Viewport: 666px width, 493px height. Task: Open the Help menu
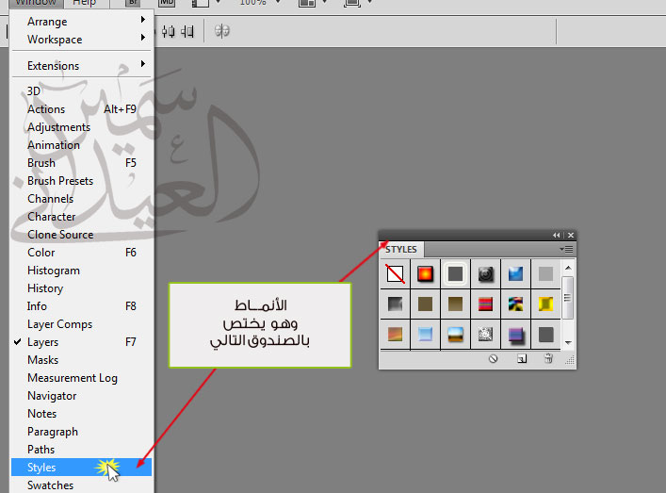click(85, 3)
